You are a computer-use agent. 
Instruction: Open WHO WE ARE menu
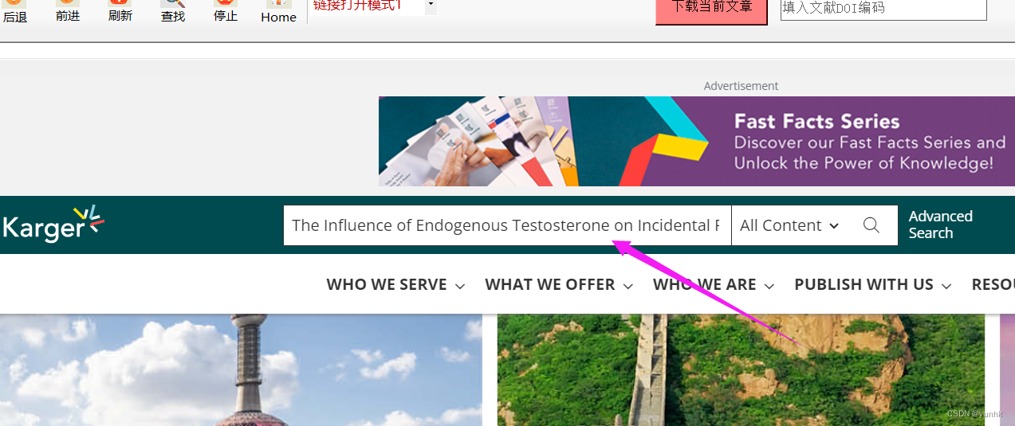point(714,284)
